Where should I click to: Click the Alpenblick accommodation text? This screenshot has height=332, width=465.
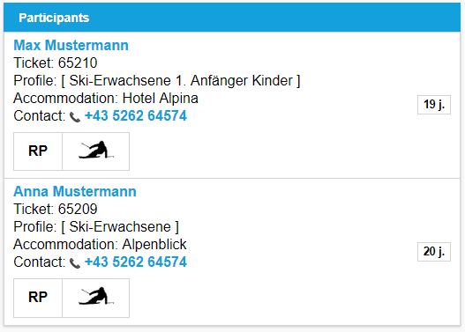tap(154, 244)
